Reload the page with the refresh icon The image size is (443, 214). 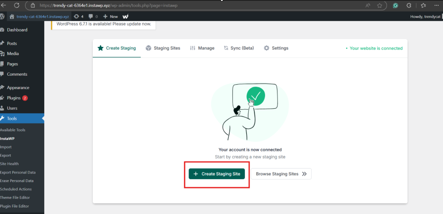(x=16, y=5)
